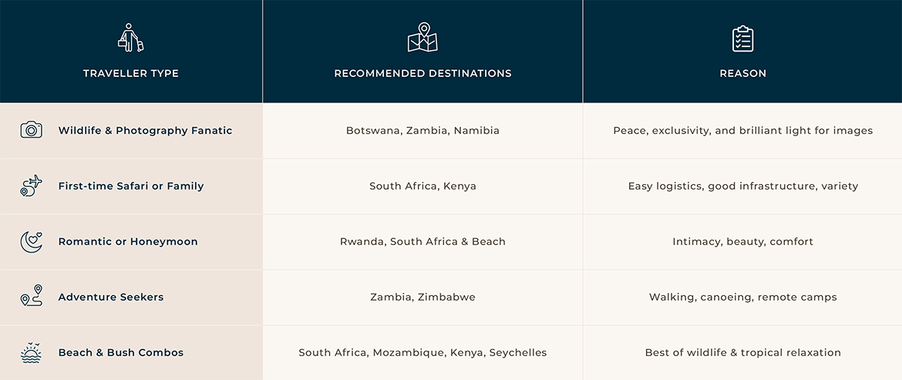Click the map with location pin icon
Screen dimensions: 902x380
coord(422,38)
